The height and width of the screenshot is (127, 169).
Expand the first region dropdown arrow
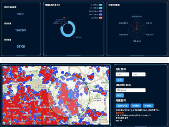click(127, 74)
